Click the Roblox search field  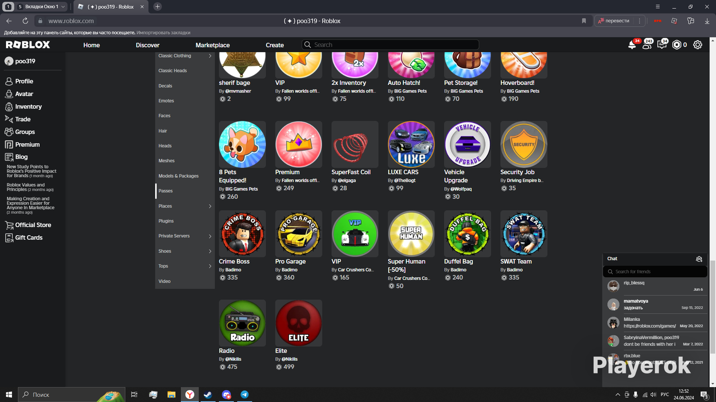click(x=390, y=45)
